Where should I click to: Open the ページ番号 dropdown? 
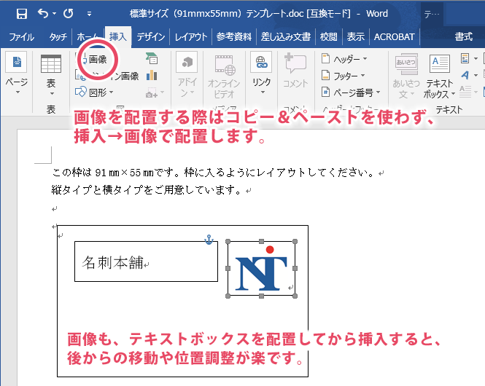pos(351,92)
